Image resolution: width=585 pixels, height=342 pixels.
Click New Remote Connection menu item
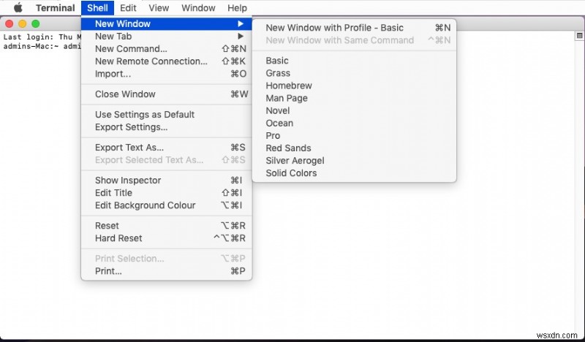151,61
